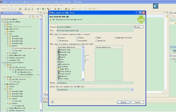Select the AppWidget Provider radio button
The width and height of the screenshot is (176, 112).
pos(115,38)
